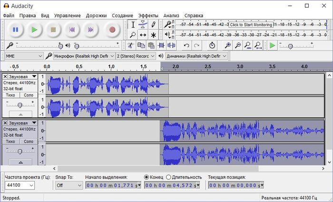This screenshot has height=202, width=333.
Task: Close the second audio track
Action: click(5, 123)
